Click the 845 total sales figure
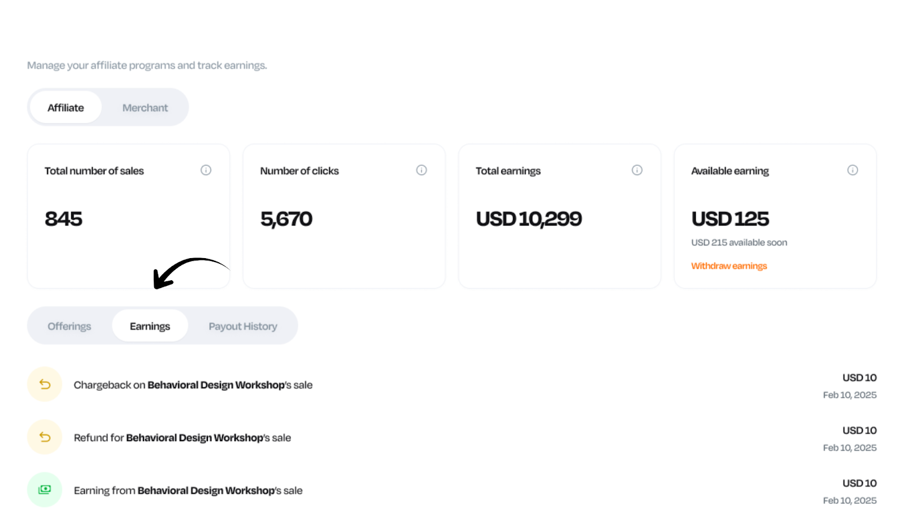The height and width of the screenshot is (510, 904). [x=64, y=219]
